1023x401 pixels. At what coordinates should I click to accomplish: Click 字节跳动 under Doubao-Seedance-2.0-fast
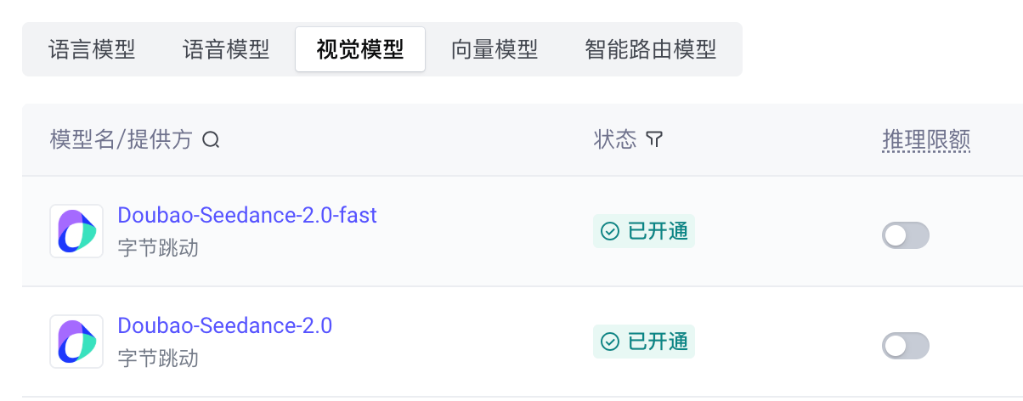(158, 247)
